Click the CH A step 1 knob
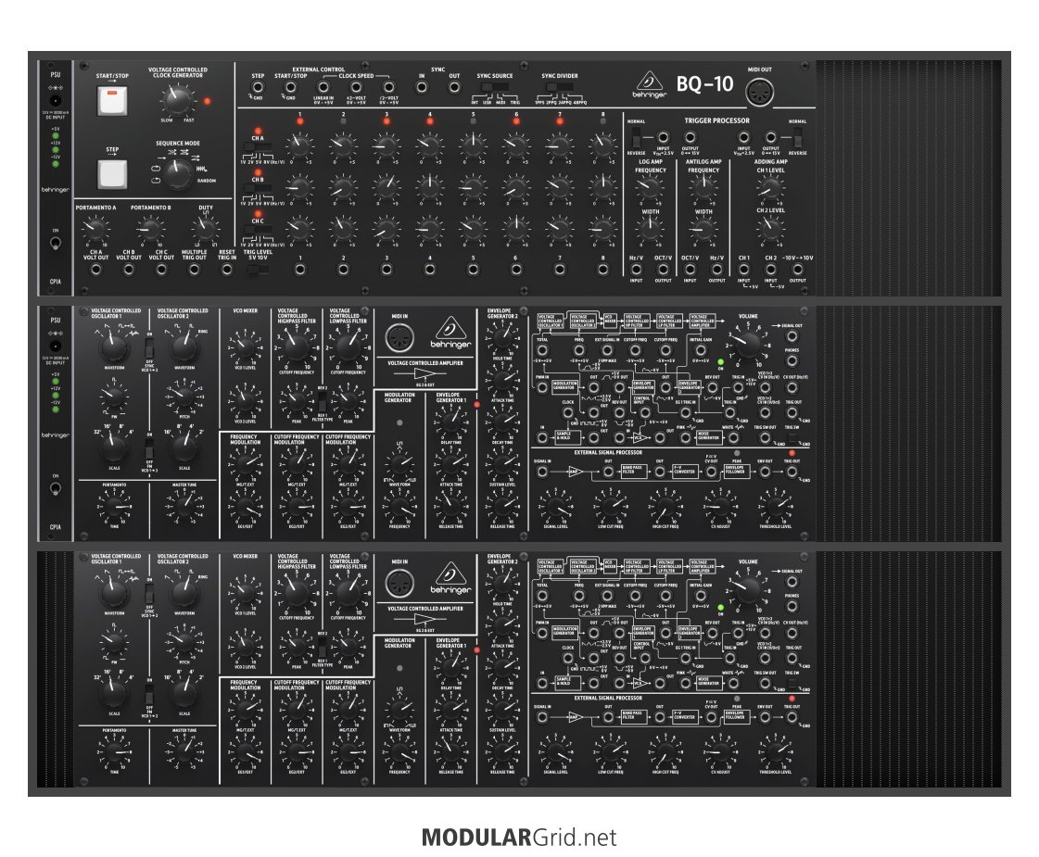This screenshot has height=857, width=1039. (x=299, y=145)
